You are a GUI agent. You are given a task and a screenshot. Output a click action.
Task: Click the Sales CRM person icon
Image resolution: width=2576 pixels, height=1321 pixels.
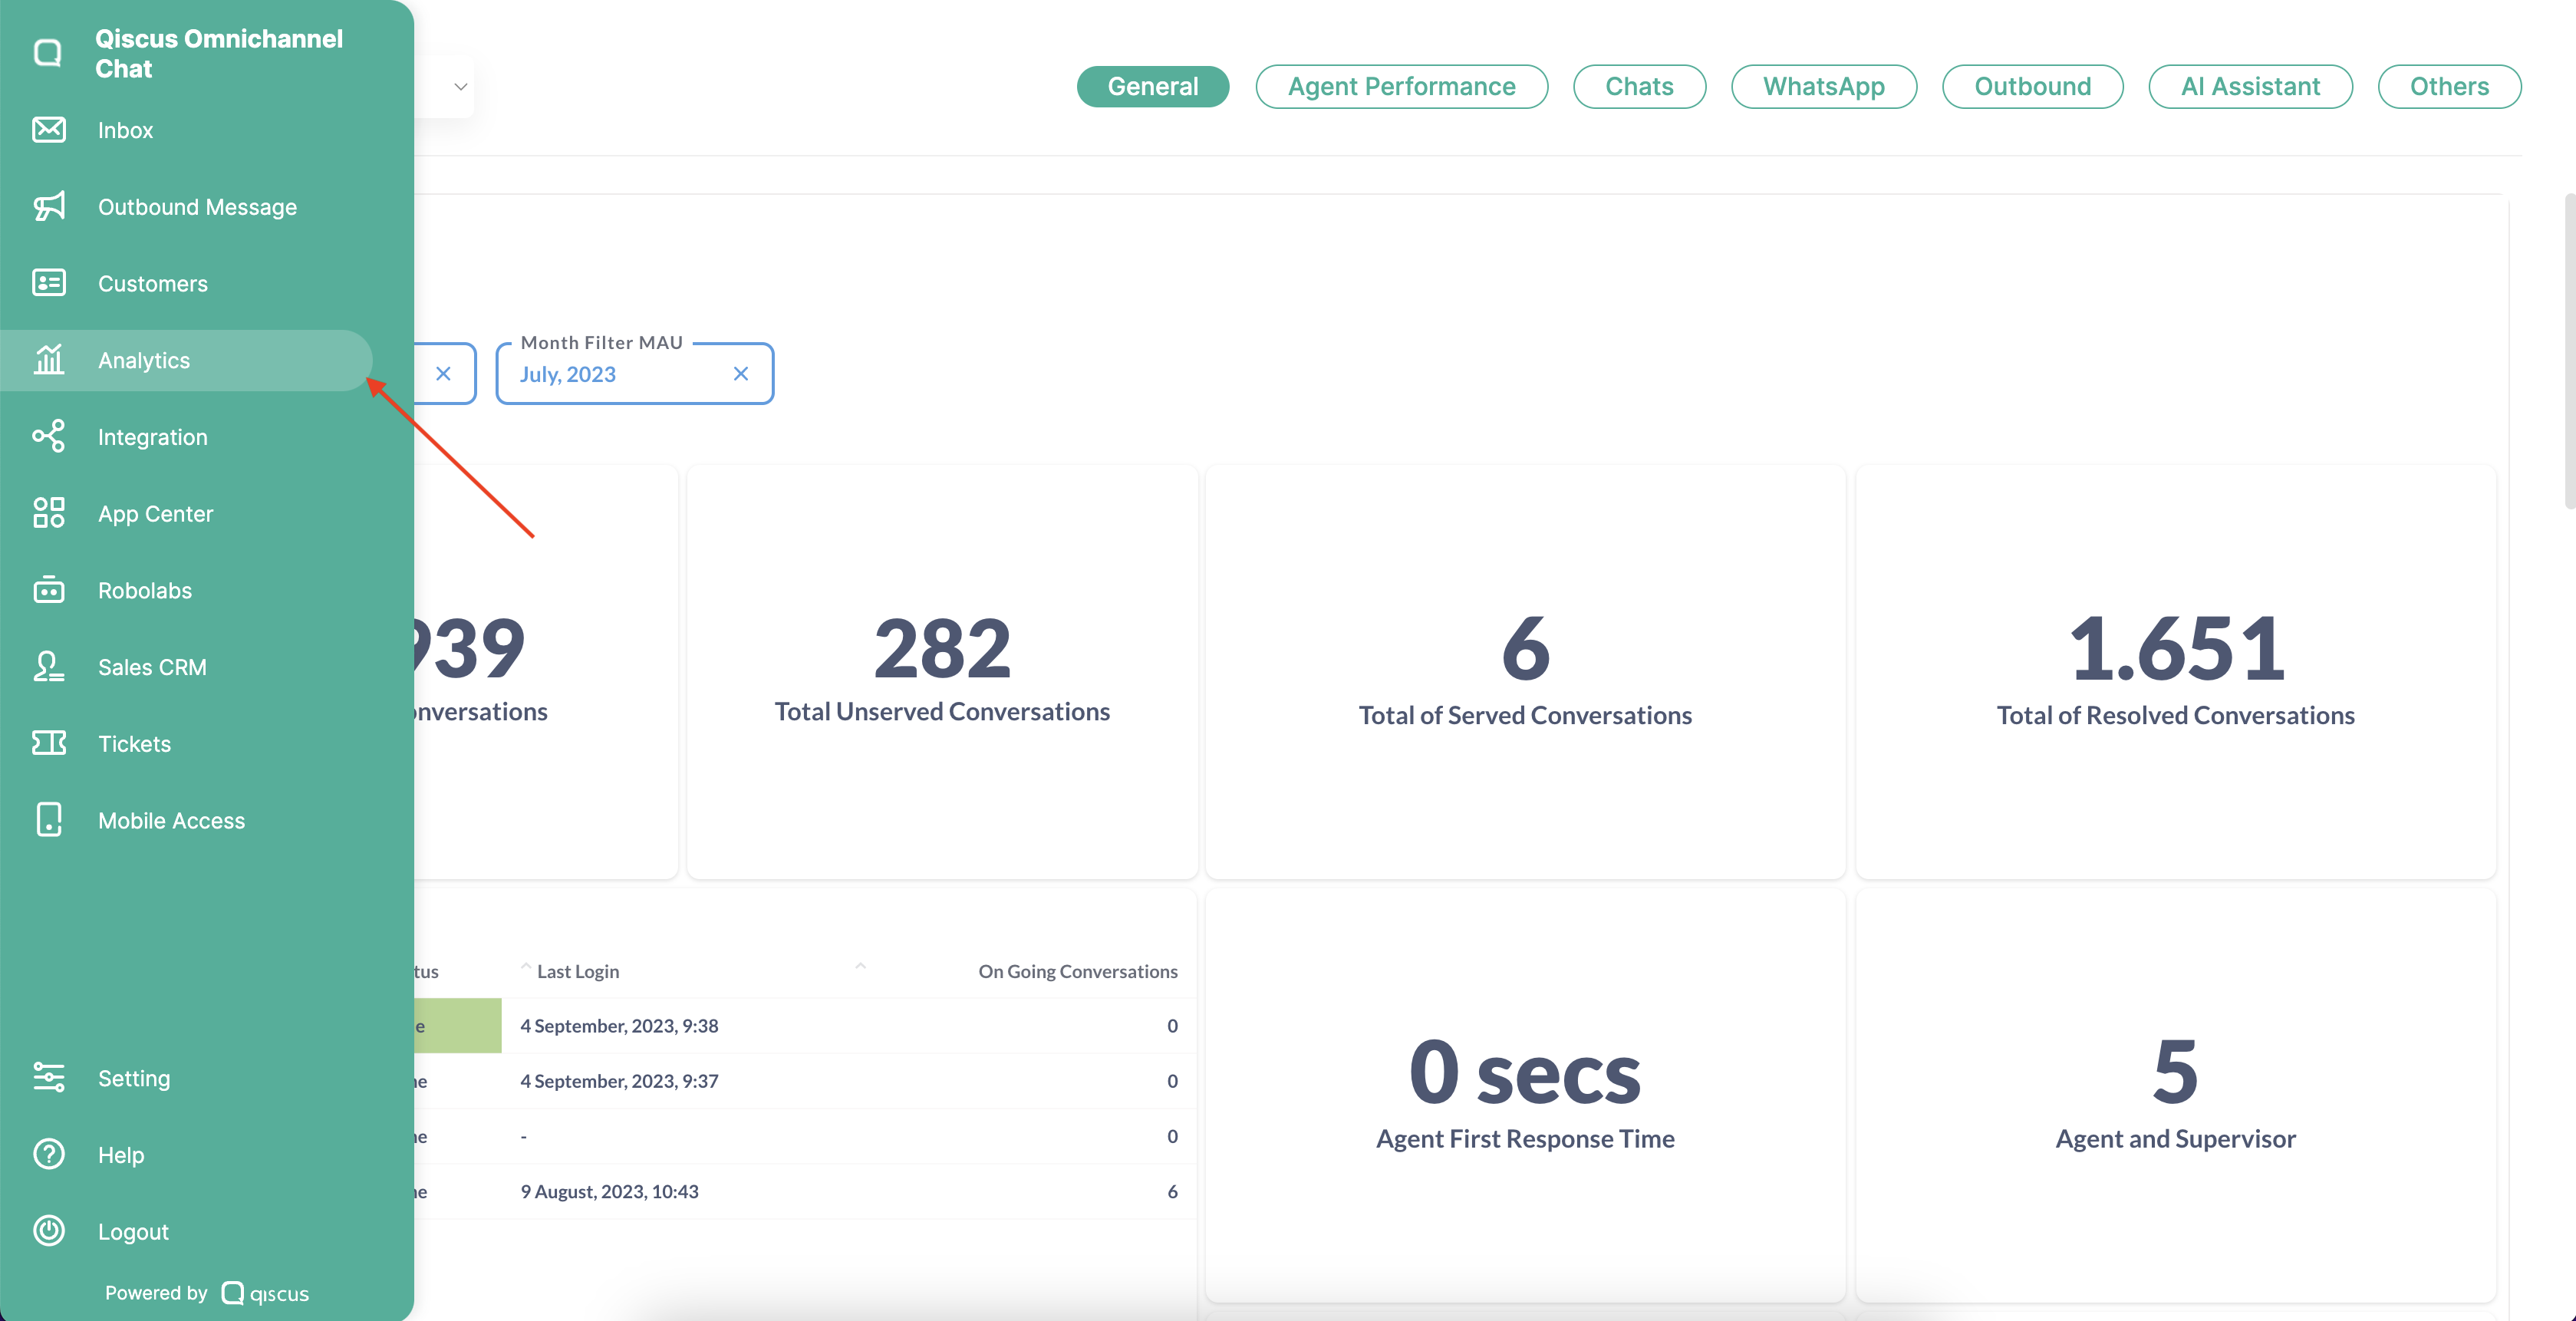pos(49,666)
